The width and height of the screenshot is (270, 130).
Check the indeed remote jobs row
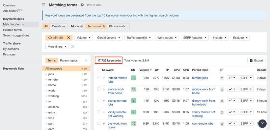tap(99, 78)
